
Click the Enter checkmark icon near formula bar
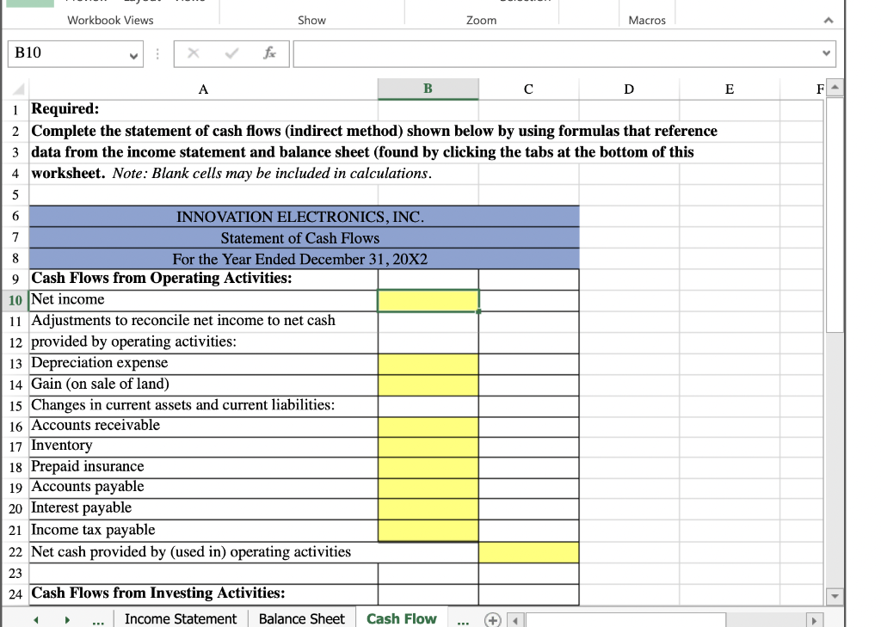point(230,53)
